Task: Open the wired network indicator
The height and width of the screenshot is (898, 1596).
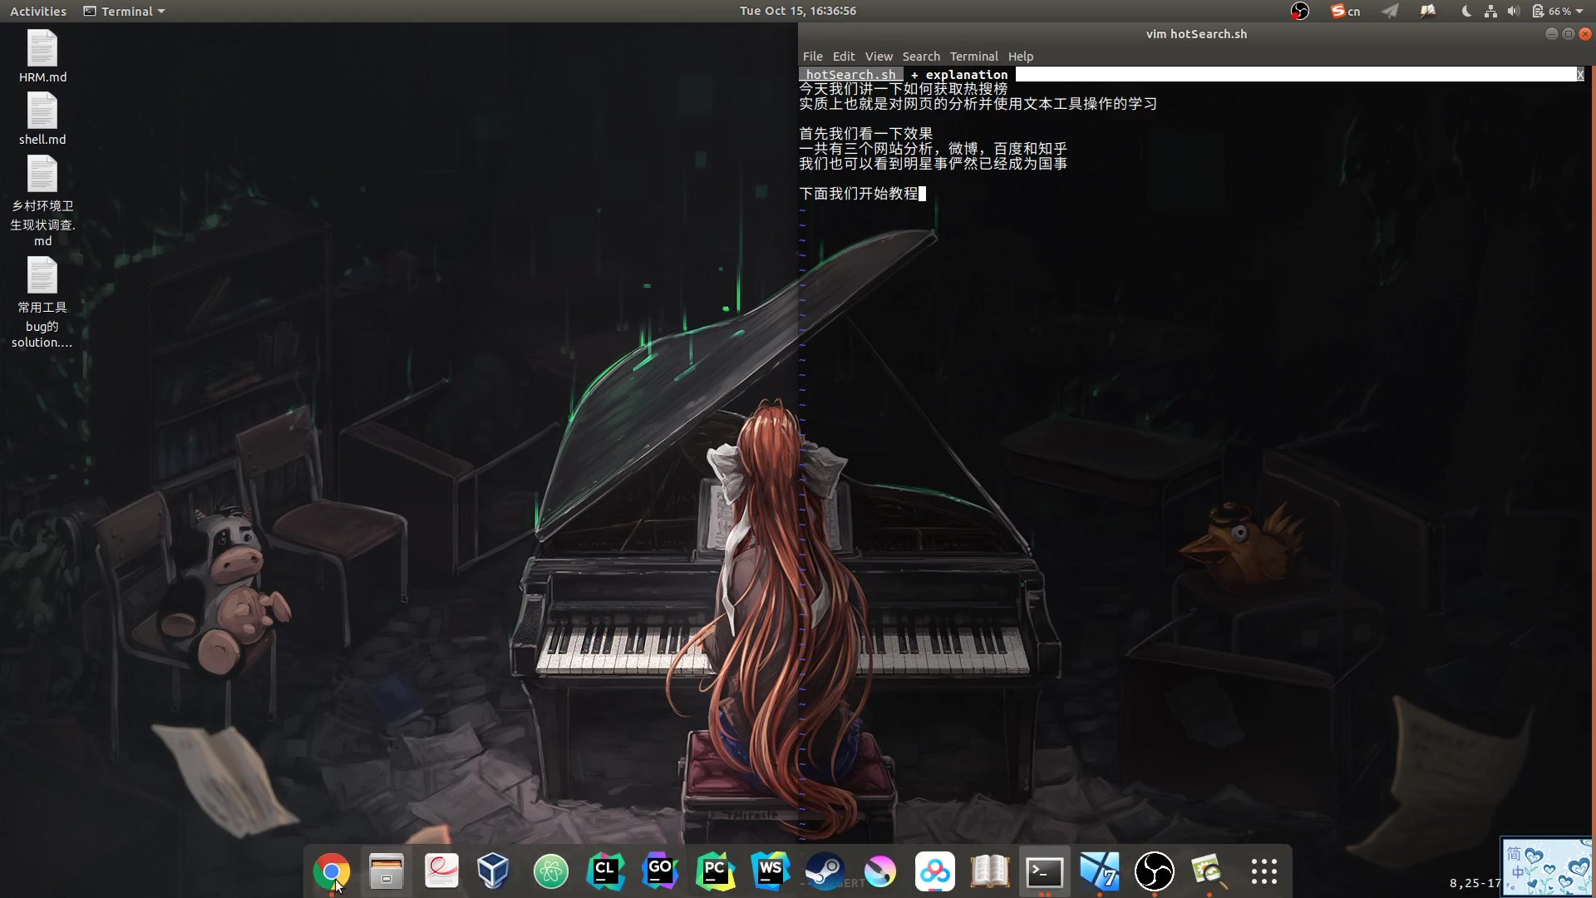Action: coord(1490,11)
